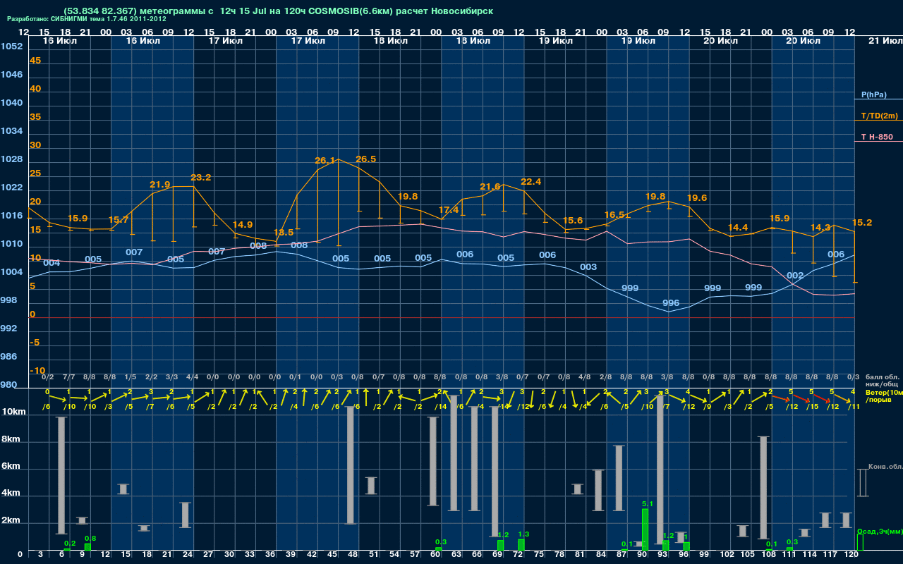Click the 'Конв.обл.' legend label
Screen dimensions: 903x564
(885, 467)
